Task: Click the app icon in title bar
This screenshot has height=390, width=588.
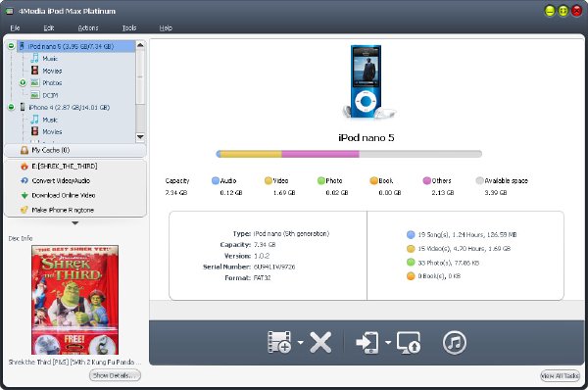Action: coord(10,11)
